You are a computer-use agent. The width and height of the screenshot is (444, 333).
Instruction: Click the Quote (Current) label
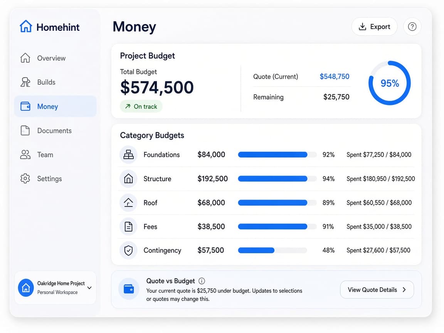click(276, 76)
